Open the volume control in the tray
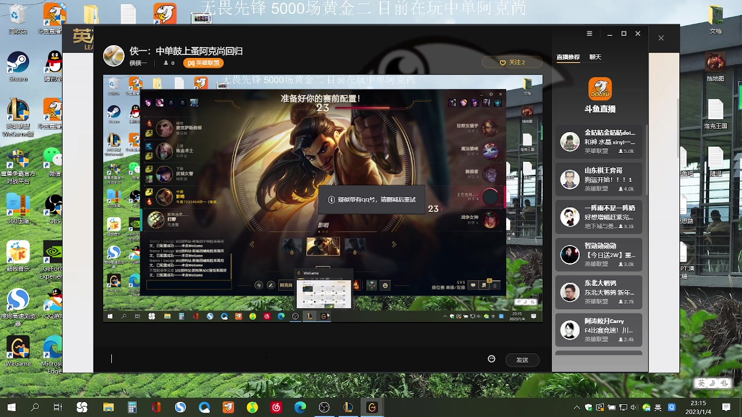Viewport: 742px width, 417px height. click(633, 407)
